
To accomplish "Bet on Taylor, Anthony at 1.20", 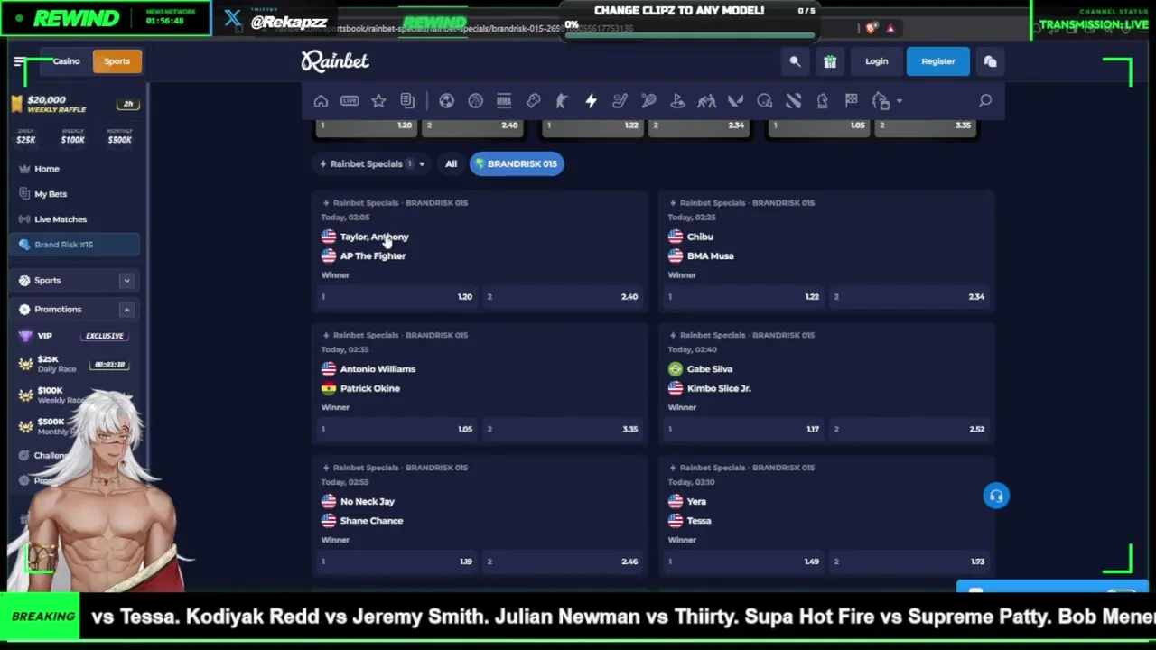I will point(397,297).
